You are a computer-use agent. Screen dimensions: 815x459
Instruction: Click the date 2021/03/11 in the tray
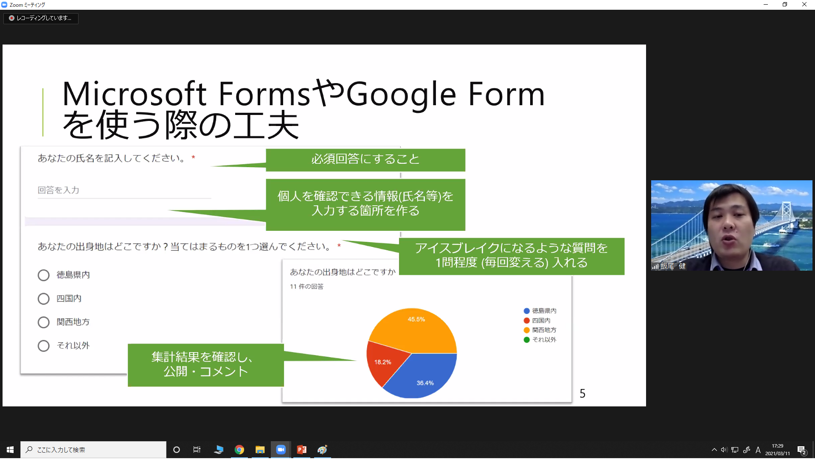tap(778, 454)
